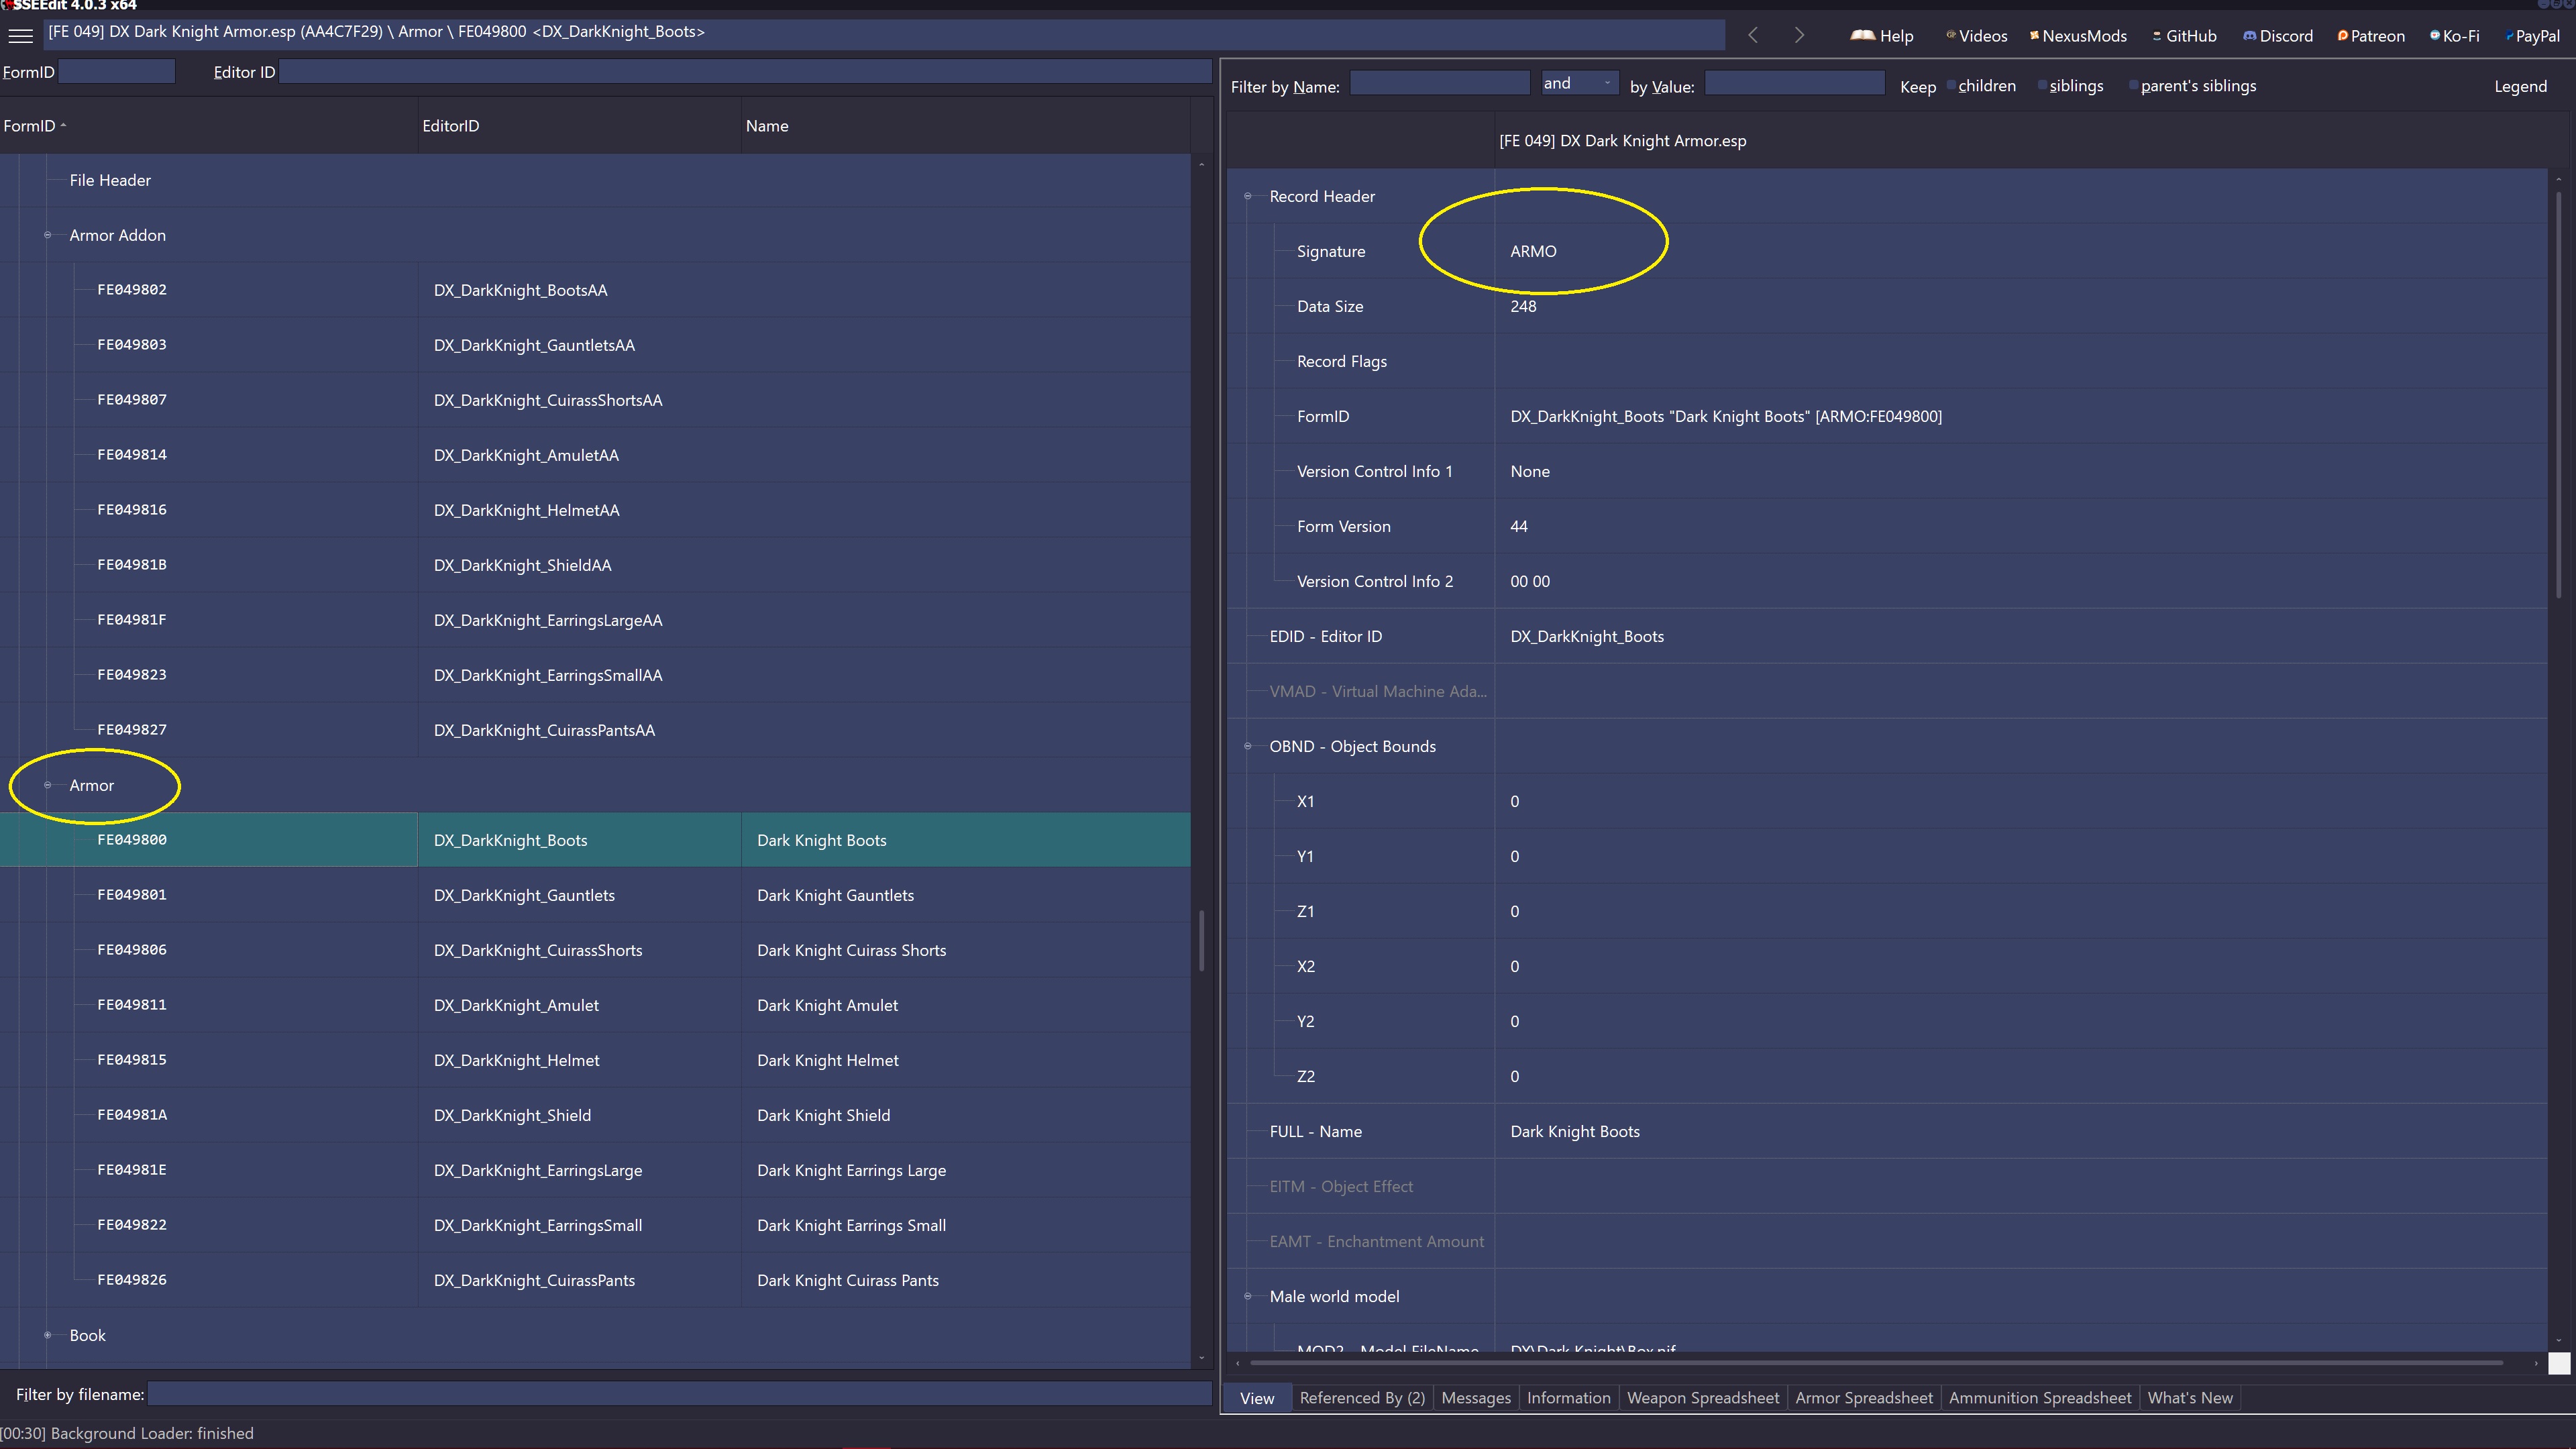The height and width of the screenshot is (1449, 2576).
Task: Select record DX_DarkKnight_AmuletAA
Action: 595,455
